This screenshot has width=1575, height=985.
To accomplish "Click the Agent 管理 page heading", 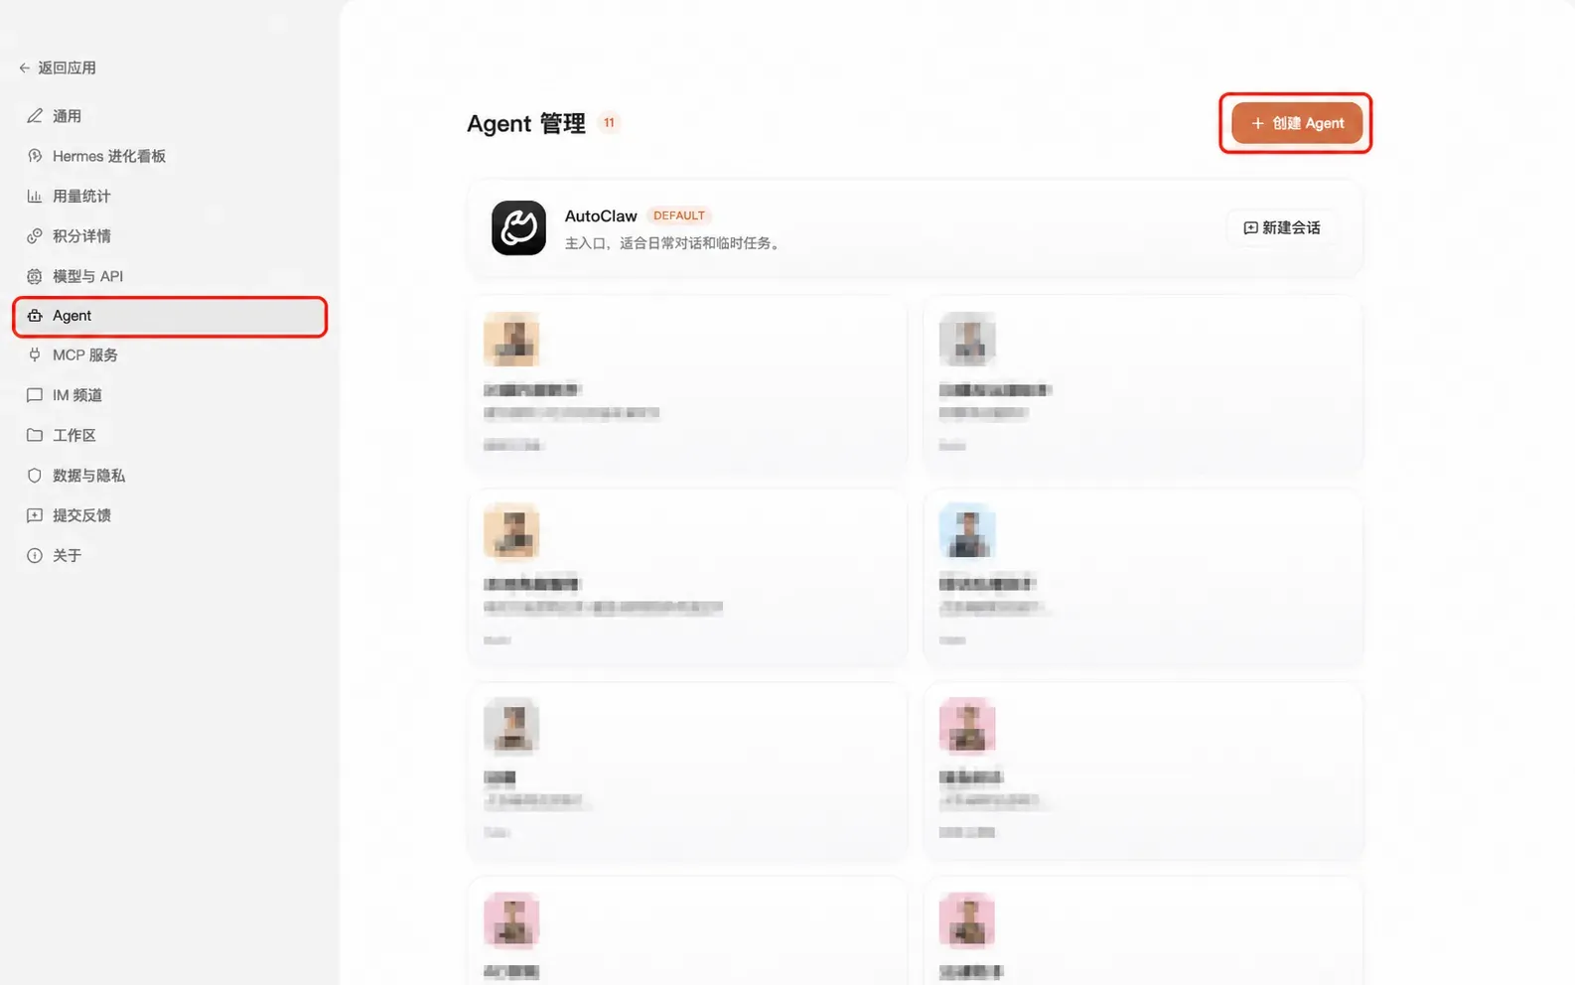I will [526, 123].
